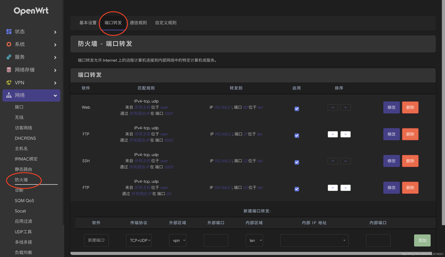Open the internal IP address dropdown
445x257 pixels.
click(x=314, y=241)
